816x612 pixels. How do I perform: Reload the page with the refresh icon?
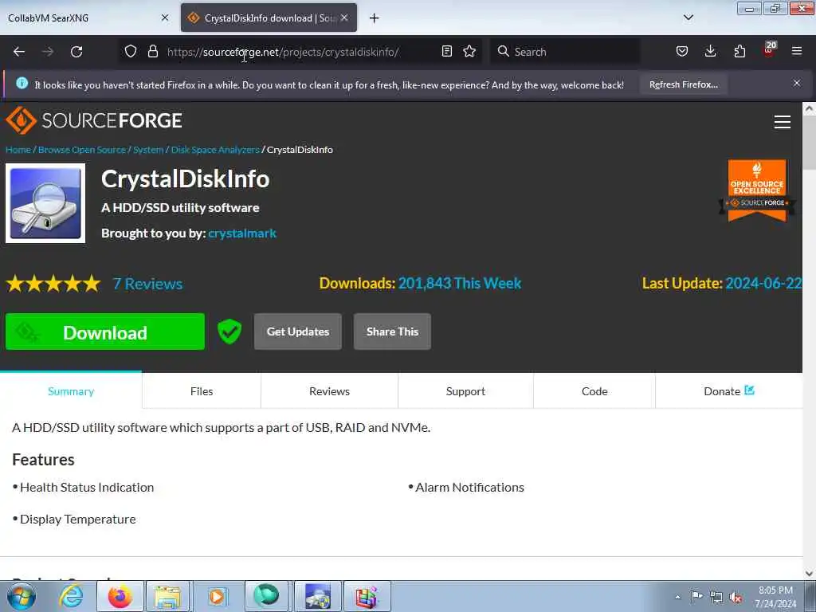click(76, 52)
